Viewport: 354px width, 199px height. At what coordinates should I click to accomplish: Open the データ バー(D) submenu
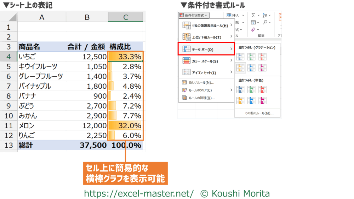pos(206,49)
